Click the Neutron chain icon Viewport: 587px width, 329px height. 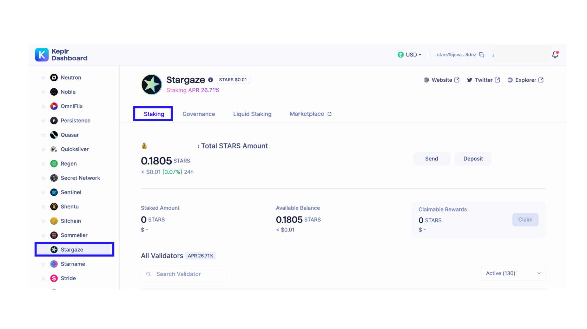(54, 78)
